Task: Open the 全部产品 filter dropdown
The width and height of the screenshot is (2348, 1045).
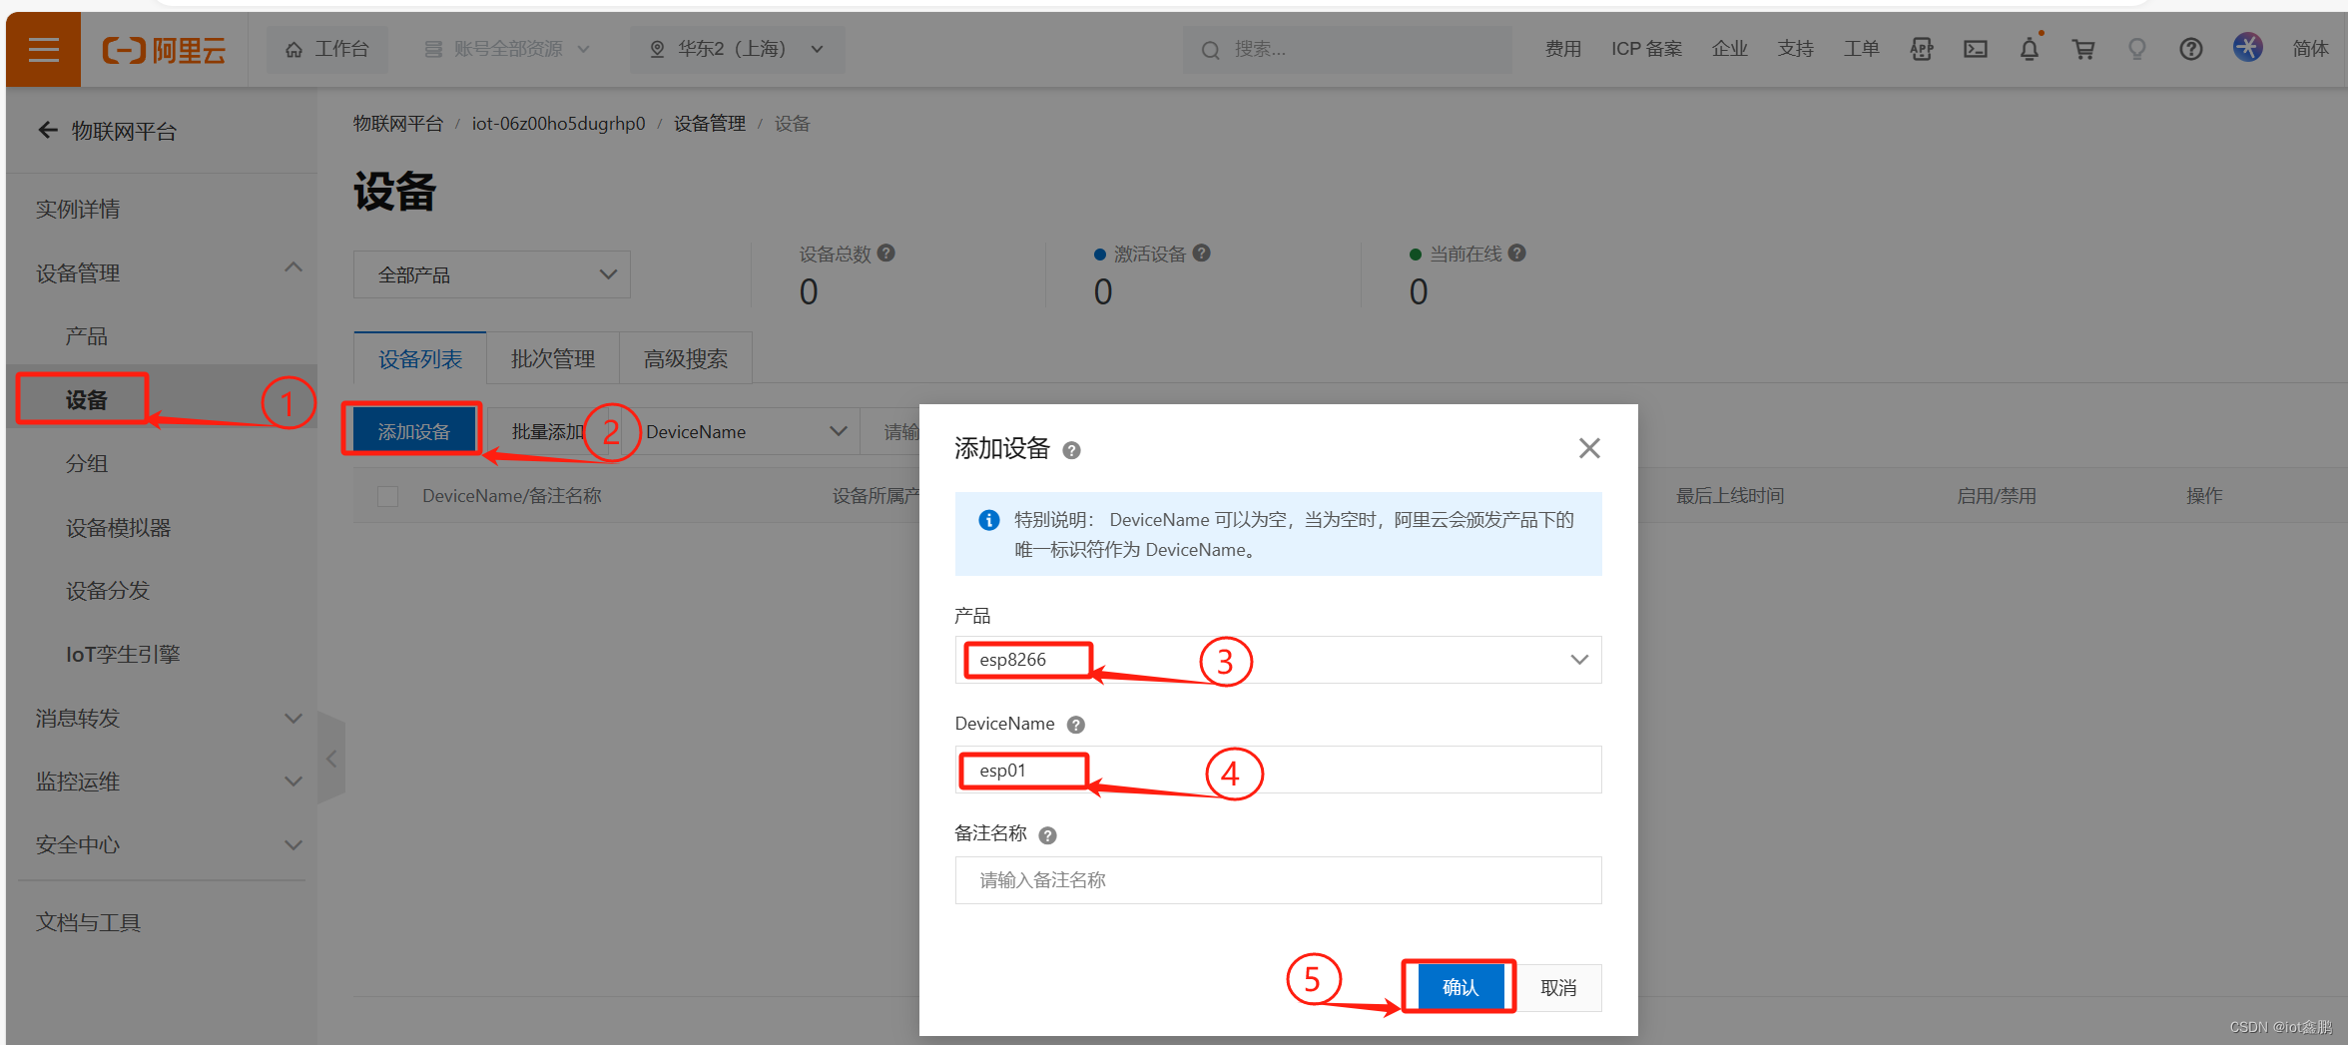Action: (492, 274)
